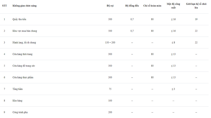The image size is (211, 118).
Task: Select the Quầy thu tiền row label
Action: 19,19
